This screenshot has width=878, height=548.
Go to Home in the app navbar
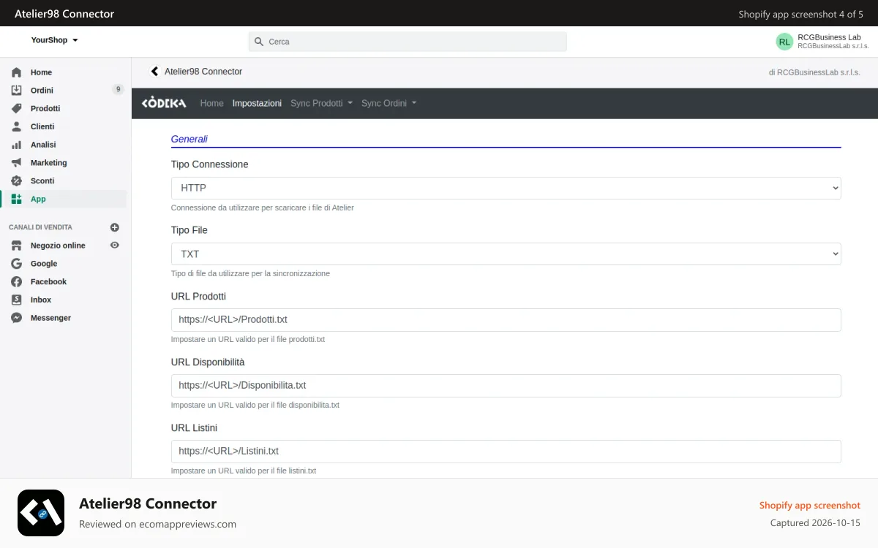click(x=211, y=103)
